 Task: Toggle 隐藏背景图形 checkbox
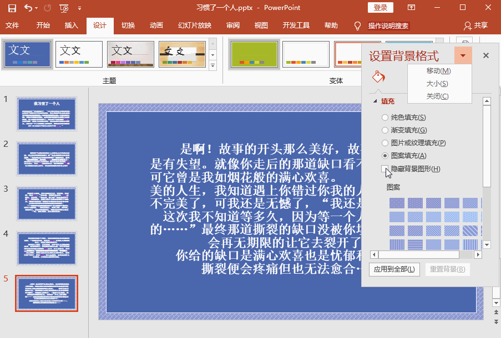click(x=384, y=169)
